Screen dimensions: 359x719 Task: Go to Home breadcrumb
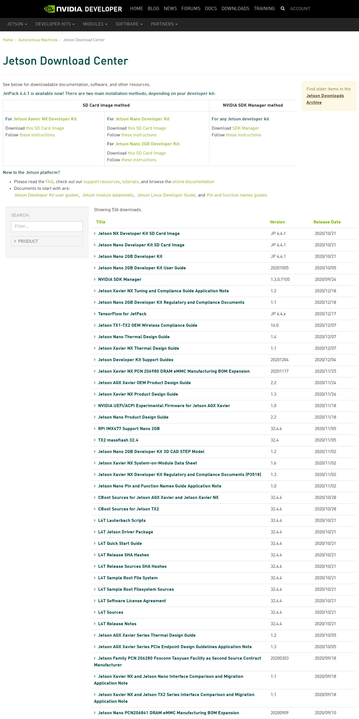8,40
